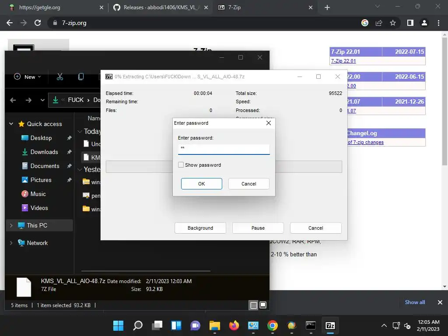Cancel the Enter password dialog
The image size is (448, 336).
pos(248,184)
